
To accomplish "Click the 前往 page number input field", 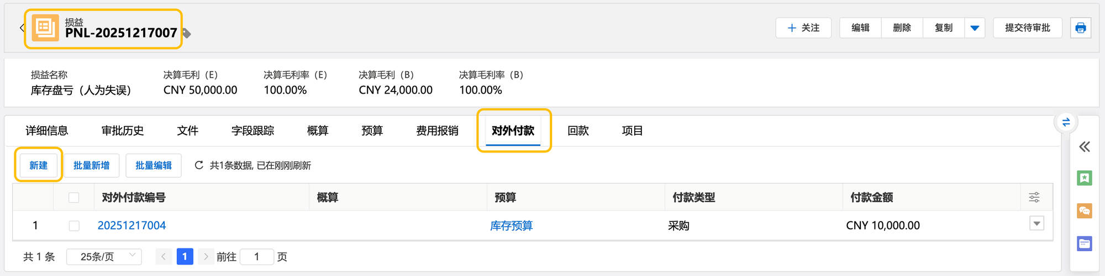I will pyautogui.click(x=257, y=257).
